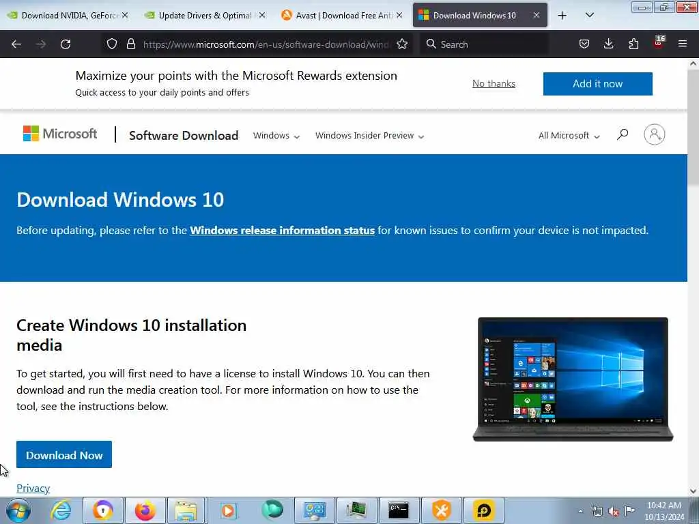Open the network tray icon
The image size is (699, 524).
597,512
